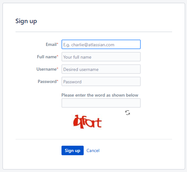Click the Password label text
The width and height of the screenshot is (187, 172).
click(47, 81)
